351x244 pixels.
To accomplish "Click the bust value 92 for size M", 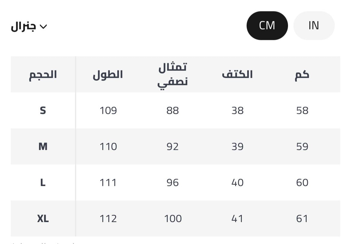I will (172, 146).
